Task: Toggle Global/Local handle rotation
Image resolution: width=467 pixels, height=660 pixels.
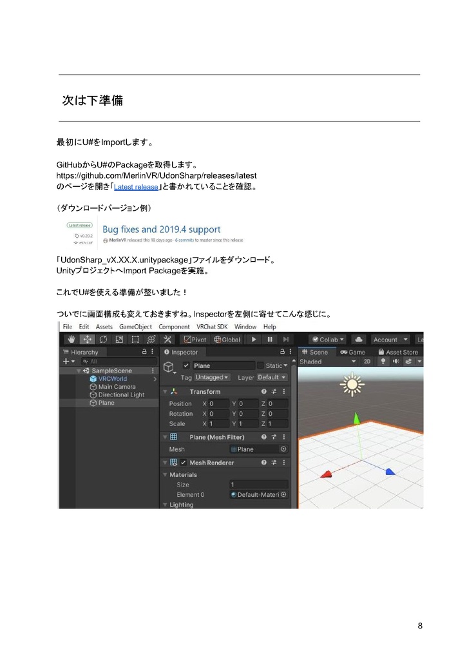Action: click(x=227, y=339)
